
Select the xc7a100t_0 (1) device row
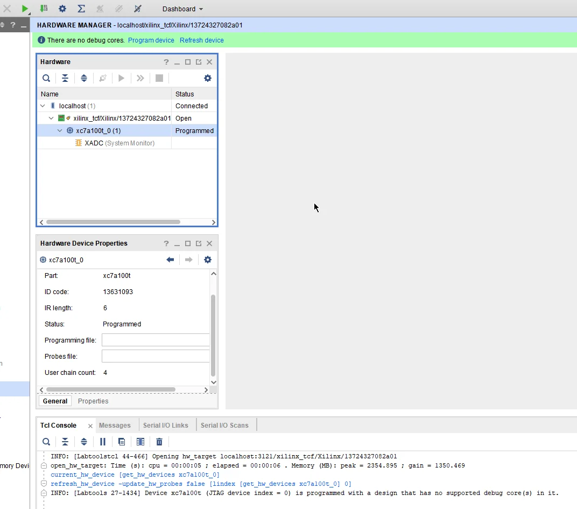[x=127, y=131]
